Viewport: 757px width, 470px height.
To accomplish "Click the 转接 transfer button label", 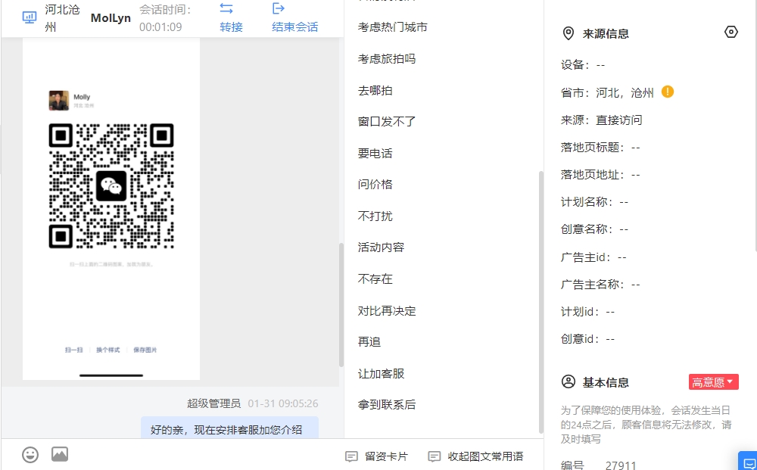I will point(231,26).
